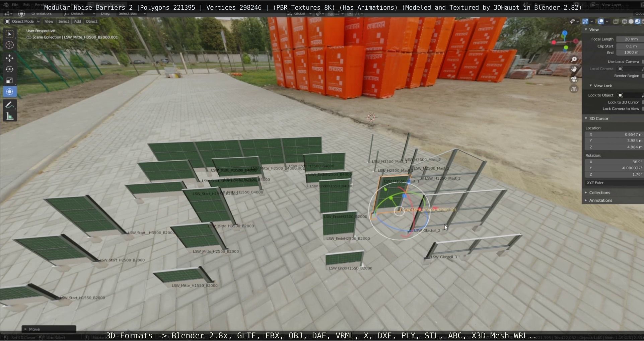The image size is (644, 341).
Task: Open selectability and visibility dropdown
Action: 575,21
